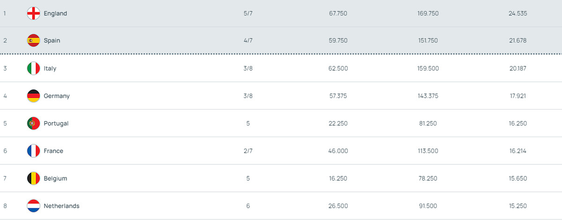
Task: Open the Portugal country link
Action: point(56,124)
